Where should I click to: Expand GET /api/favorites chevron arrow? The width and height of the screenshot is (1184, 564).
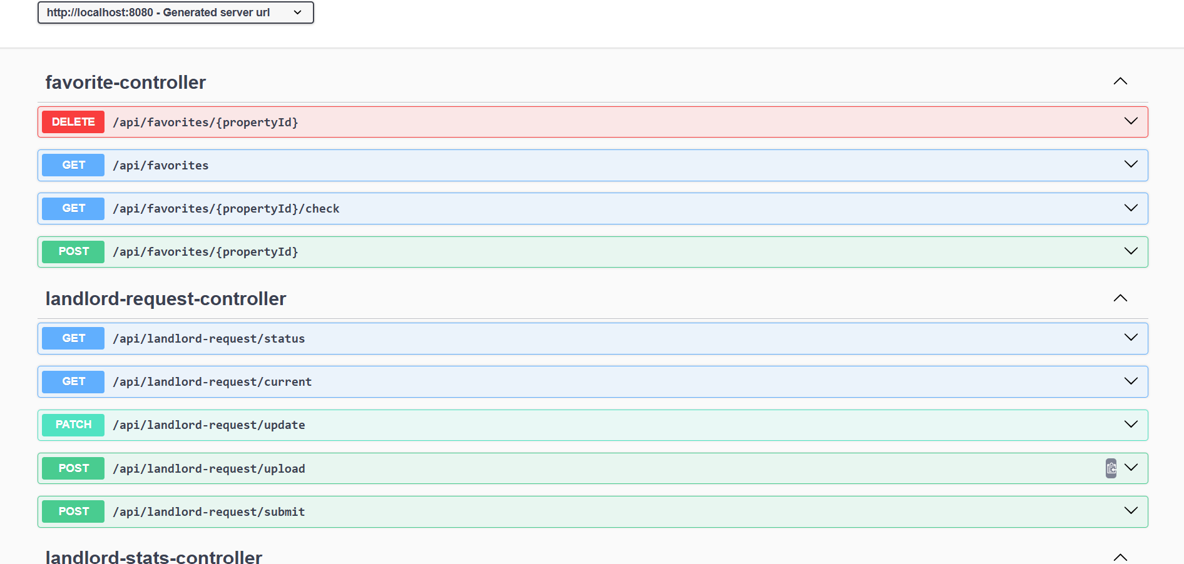1131,164
